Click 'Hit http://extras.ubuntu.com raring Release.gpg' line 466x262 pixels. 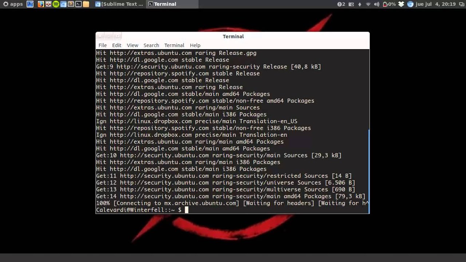pyautogui.click(x=176, y=53)
